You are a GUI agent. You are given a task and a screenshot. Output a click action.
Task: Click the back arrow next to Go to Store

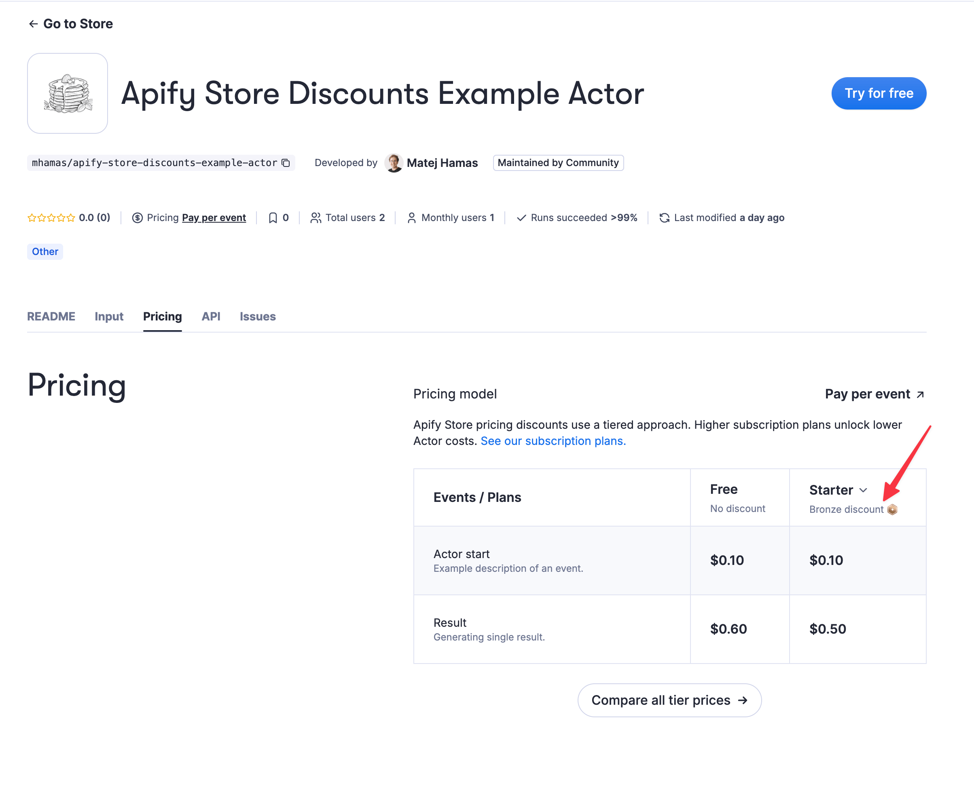[x=33, y=23]
